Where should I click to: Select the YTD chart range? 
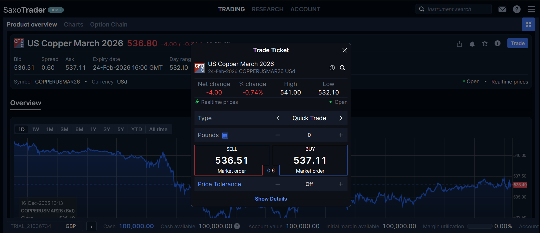pos(137,129)
